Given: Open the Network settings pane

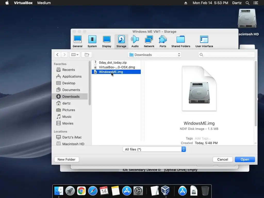Looking at the screenshot, I should click(x=149, y=42).
